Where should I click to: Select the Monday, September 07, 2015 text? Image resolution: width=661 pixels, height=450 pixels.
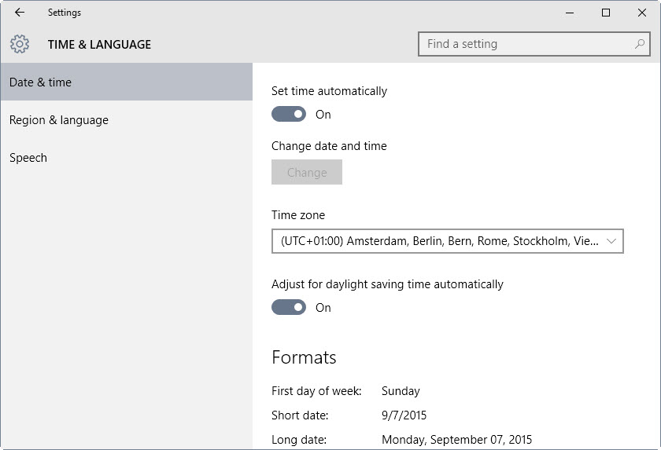pyautogui.click(x=456, y=440)
